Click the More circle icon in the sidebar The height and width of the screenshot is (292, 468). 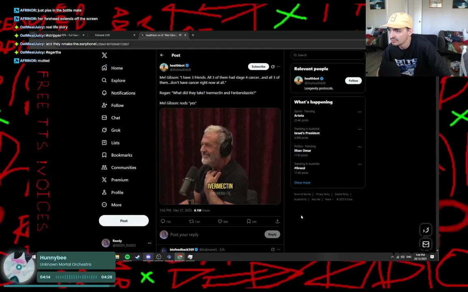pos(104,205)
